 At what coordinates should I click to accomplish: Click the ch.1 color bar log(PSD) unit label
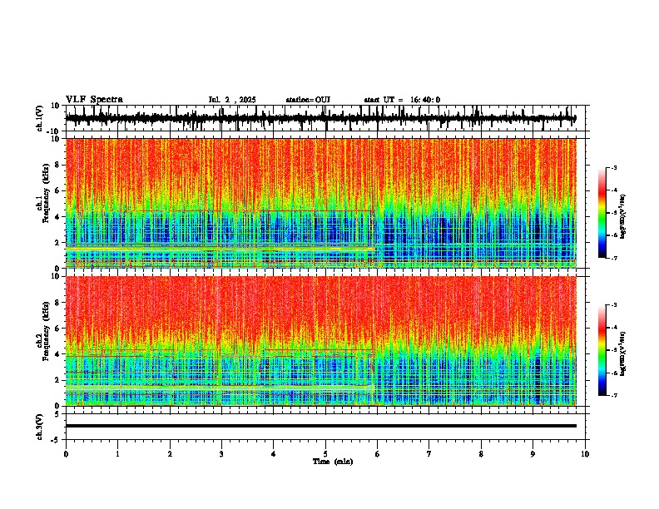pyautogui.click(x=623, y=216)
